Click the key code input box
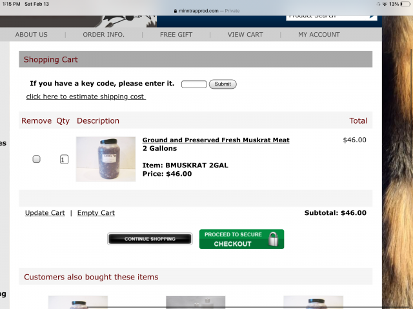The width and height of the screenshot is (413, 309). coord(194,84)
